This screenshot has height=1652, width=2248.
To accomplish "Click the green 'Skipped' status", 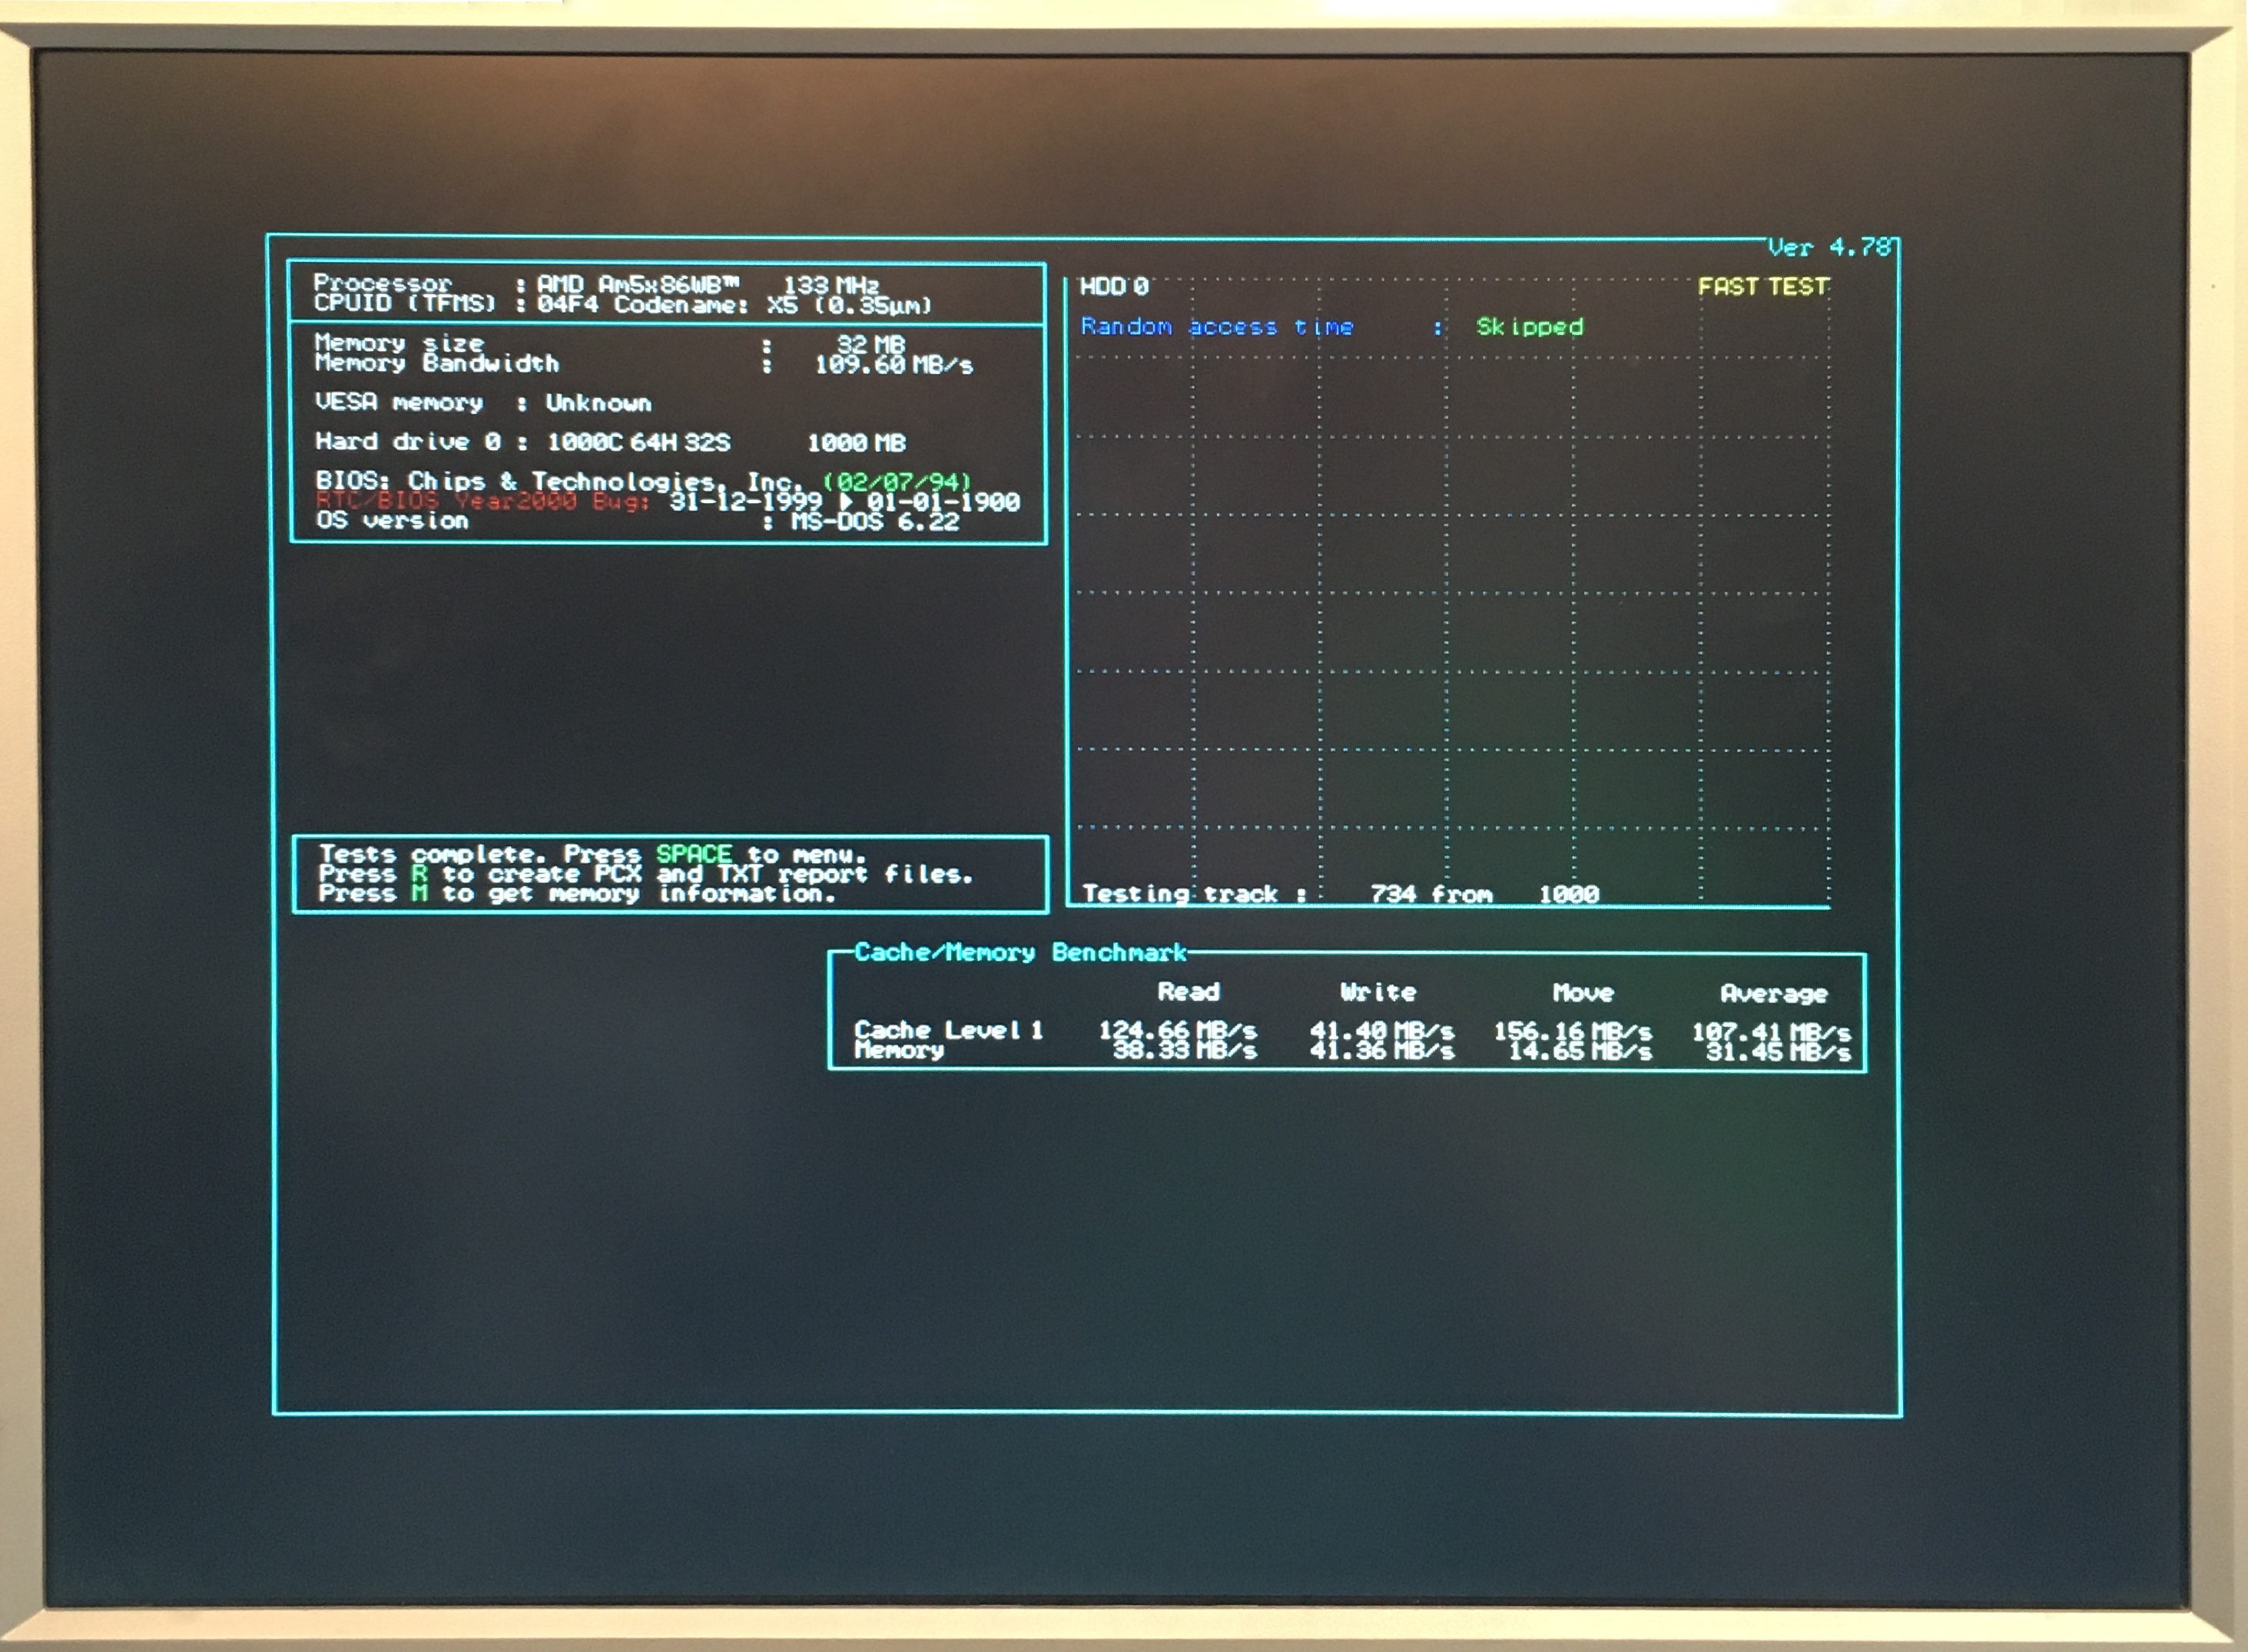I will pyautogui.click(x=1530, y=327).
